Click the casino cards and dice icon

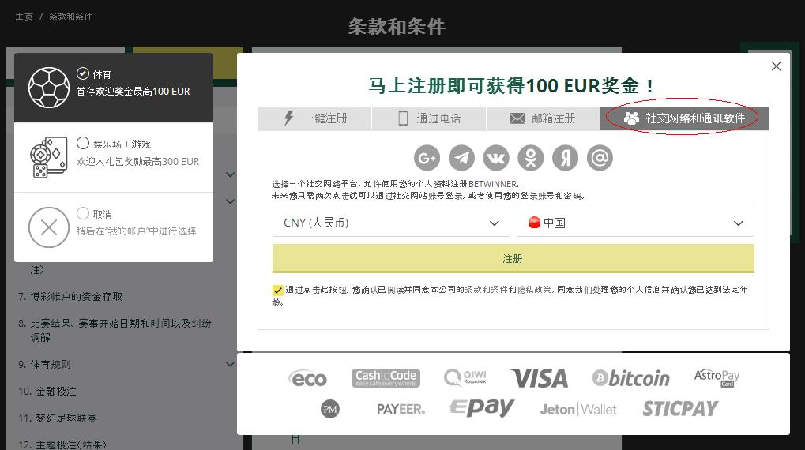[x=49, y=157]
